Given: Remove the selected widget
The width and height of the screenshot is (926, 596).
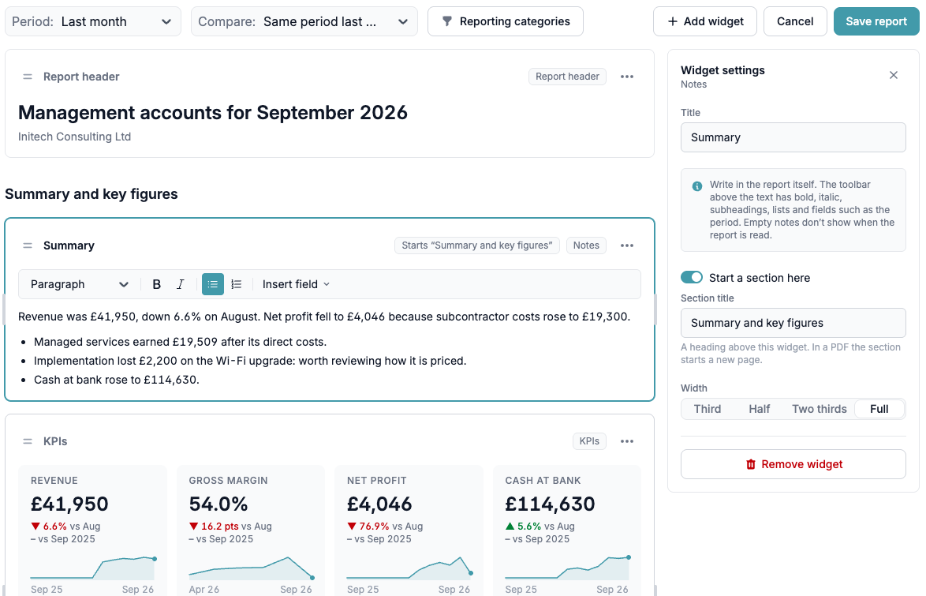Looking at the screenshot, I should [x=793, y=464].
